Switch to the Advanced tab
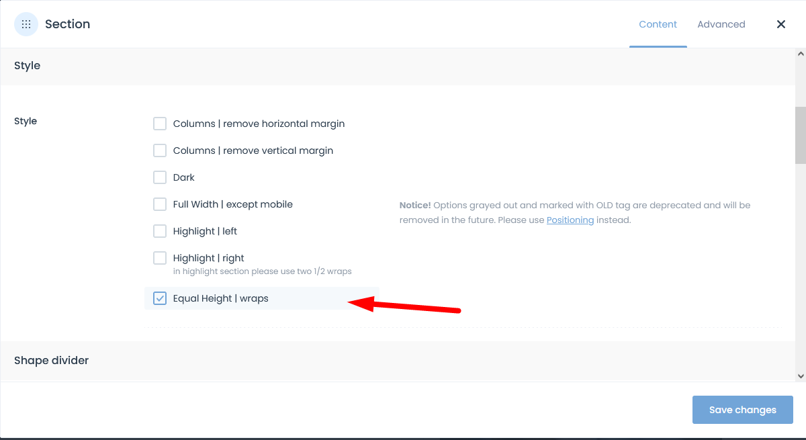Screen dimensions: 806x440 pyautogui.click(x=721, y=24)
